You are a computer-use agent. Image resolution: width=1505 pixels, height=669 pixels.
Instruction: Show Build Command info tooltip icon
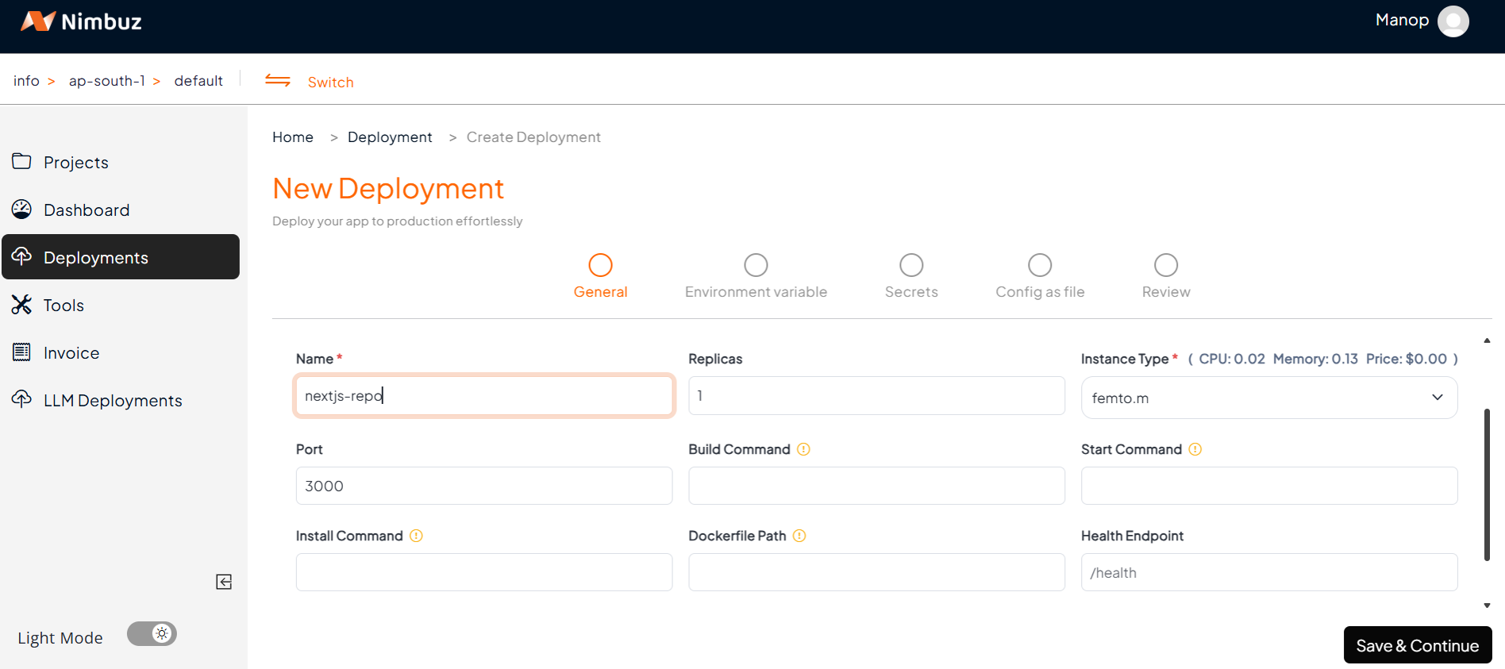803,449
